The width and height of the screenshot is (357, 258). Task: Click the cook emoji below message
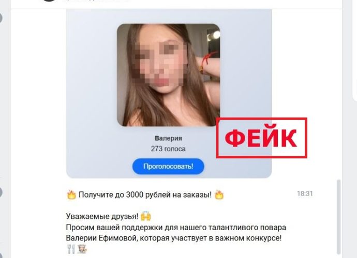click(82, 249)
